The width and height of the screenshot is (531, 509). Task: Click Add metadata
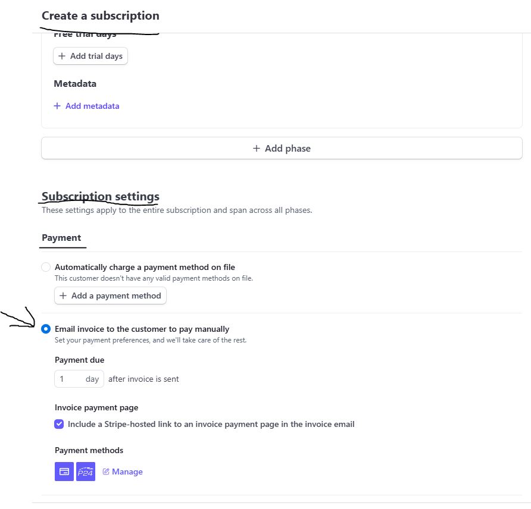coord(91,106)
